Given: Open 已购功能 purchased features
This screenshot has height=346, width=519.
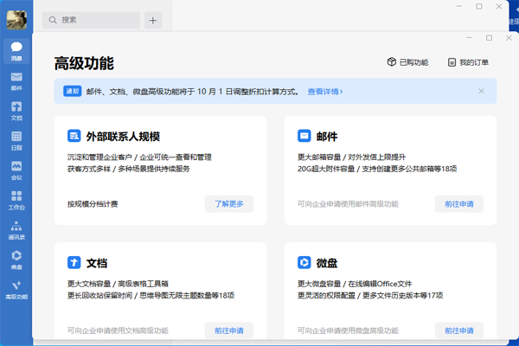Looking at the screenshot, I should click(407, 62).
